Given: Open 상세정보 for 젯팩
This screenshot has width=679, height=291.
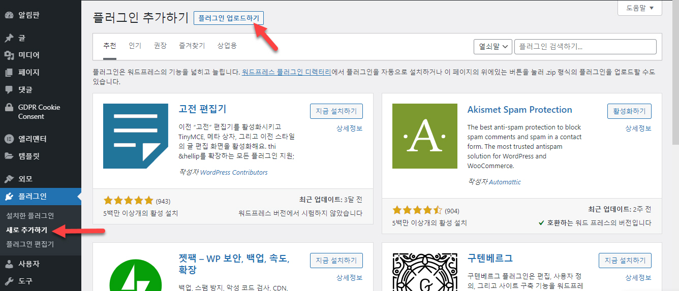Looking at the screenshot, I should click(x=349, y=278).
